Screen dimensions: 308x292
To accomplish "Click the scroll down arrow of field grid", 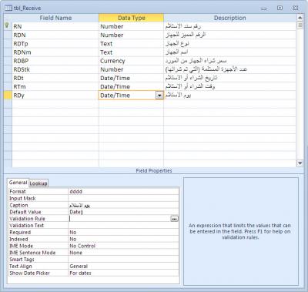I will pos(300,163).
